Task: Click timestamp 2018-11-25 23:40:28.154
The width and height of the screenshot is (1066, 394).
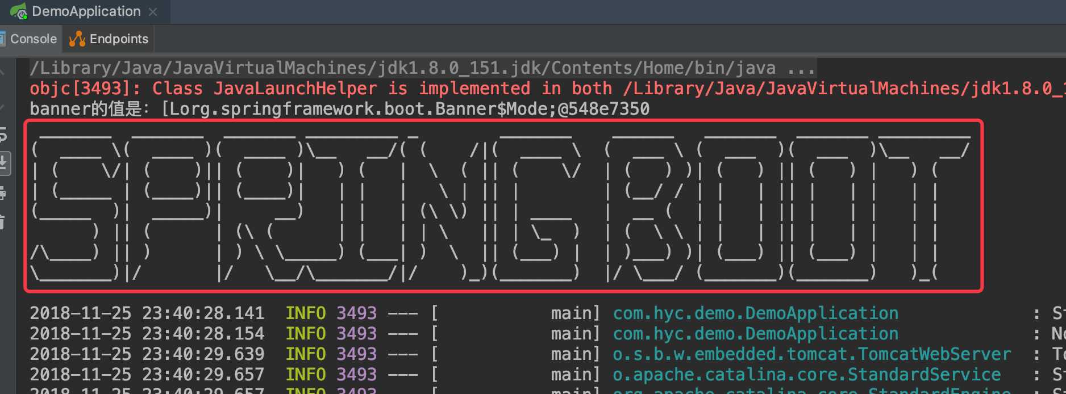Action: [147, 334]
